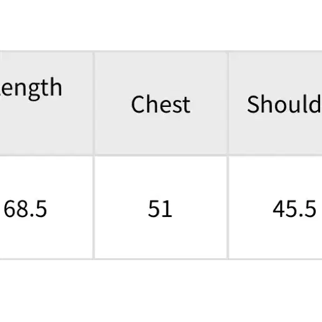Screen dimensions: 322x322
Task: Click the Chest column header
Action: pos(161,104)
